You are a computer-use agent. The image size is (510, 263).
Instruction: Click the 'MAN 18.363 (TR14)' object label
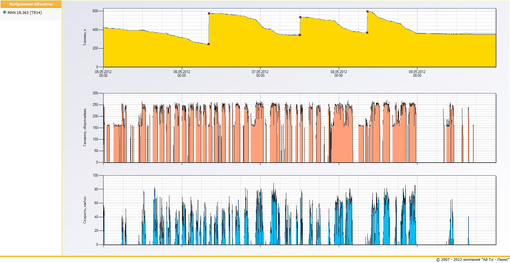pyautogui.click(x=25, y=13)
